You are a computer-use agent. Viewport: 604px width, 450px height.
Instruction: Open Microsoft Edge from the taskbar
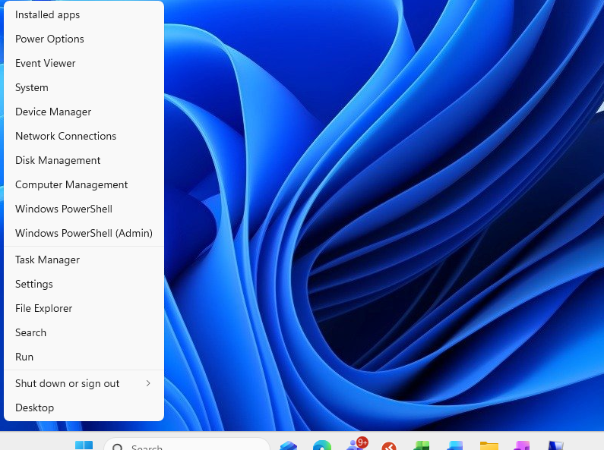click(x=322, y=445)
